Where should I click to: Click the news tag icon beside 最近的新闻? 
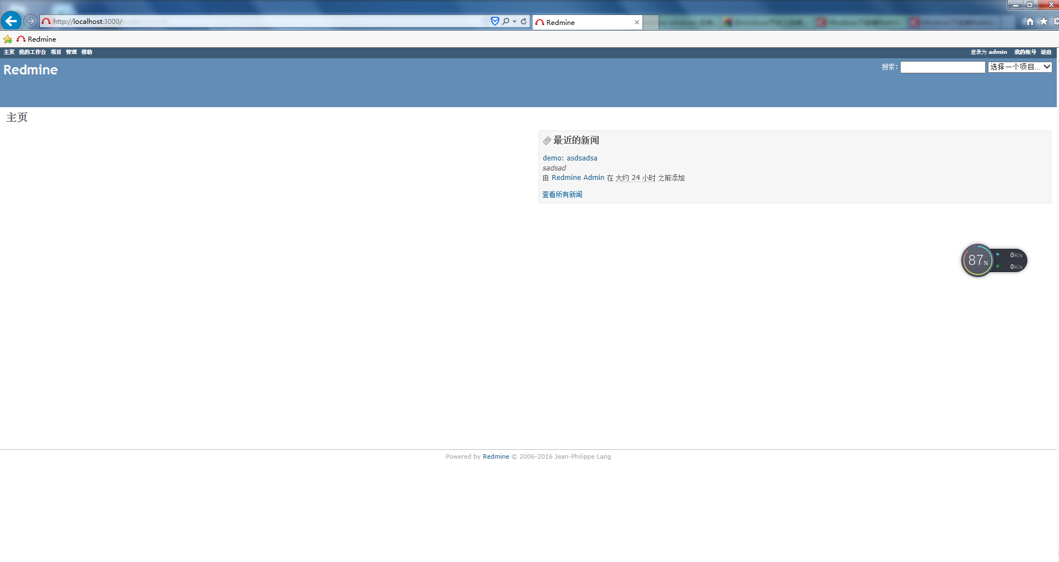(547, 140)
